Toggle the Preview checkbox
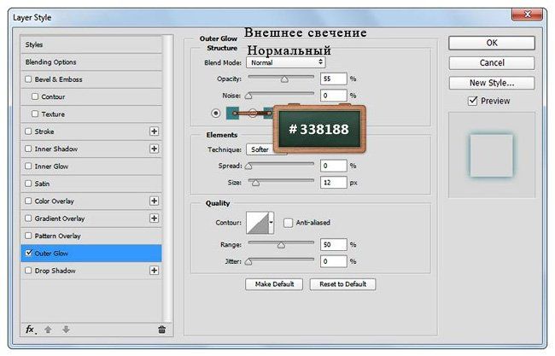 (x=472, y=101)
